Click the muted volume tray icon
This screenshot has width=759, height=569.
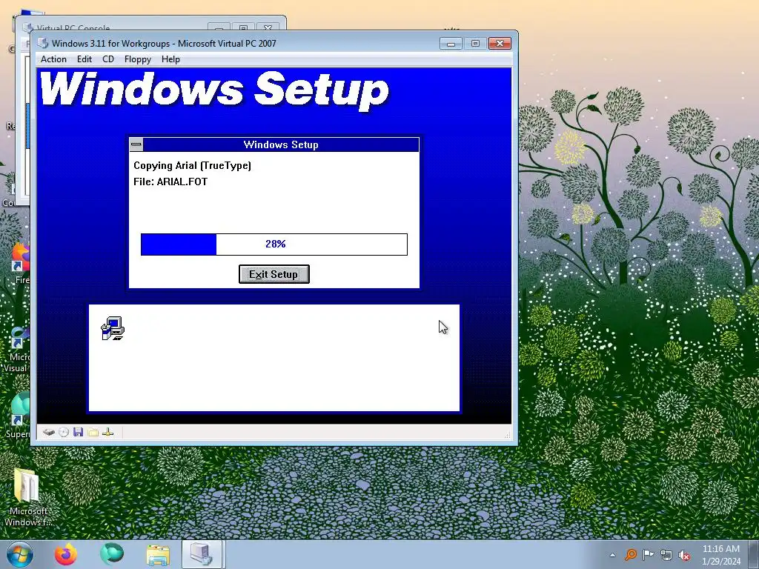tap(684, 556)
